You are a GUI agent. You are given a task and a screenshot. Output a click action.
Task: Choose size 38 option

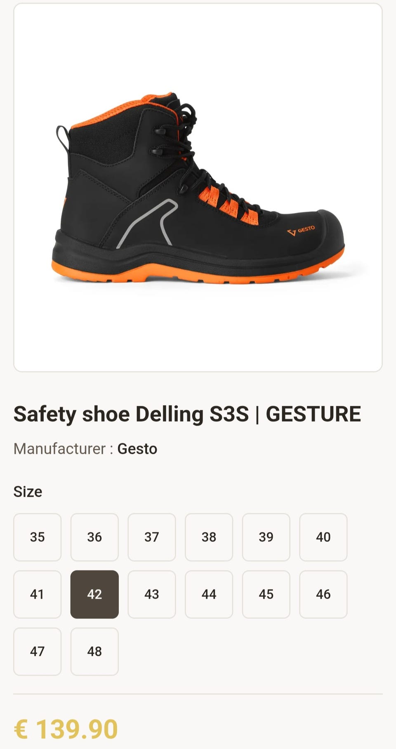(209, 537)
